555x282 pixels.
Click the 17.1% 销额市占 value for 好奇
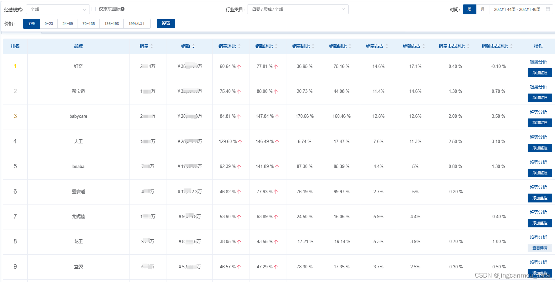(x=415, y=66)
